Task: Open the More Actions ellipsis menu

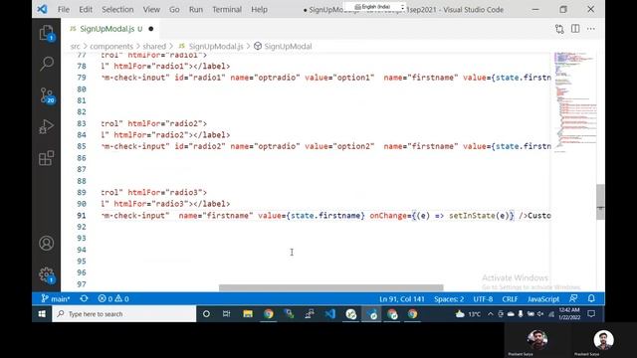Action: click(590, 29)
